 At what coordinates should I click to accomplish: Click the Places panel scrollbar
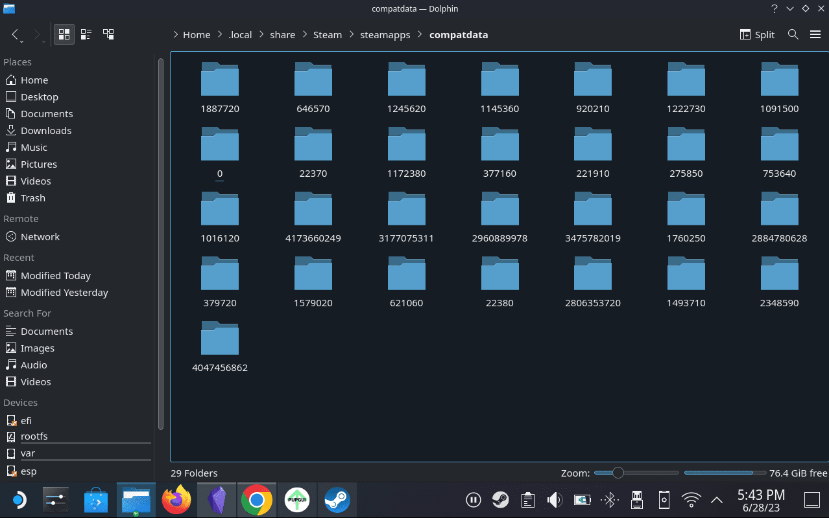pos(161,243)
